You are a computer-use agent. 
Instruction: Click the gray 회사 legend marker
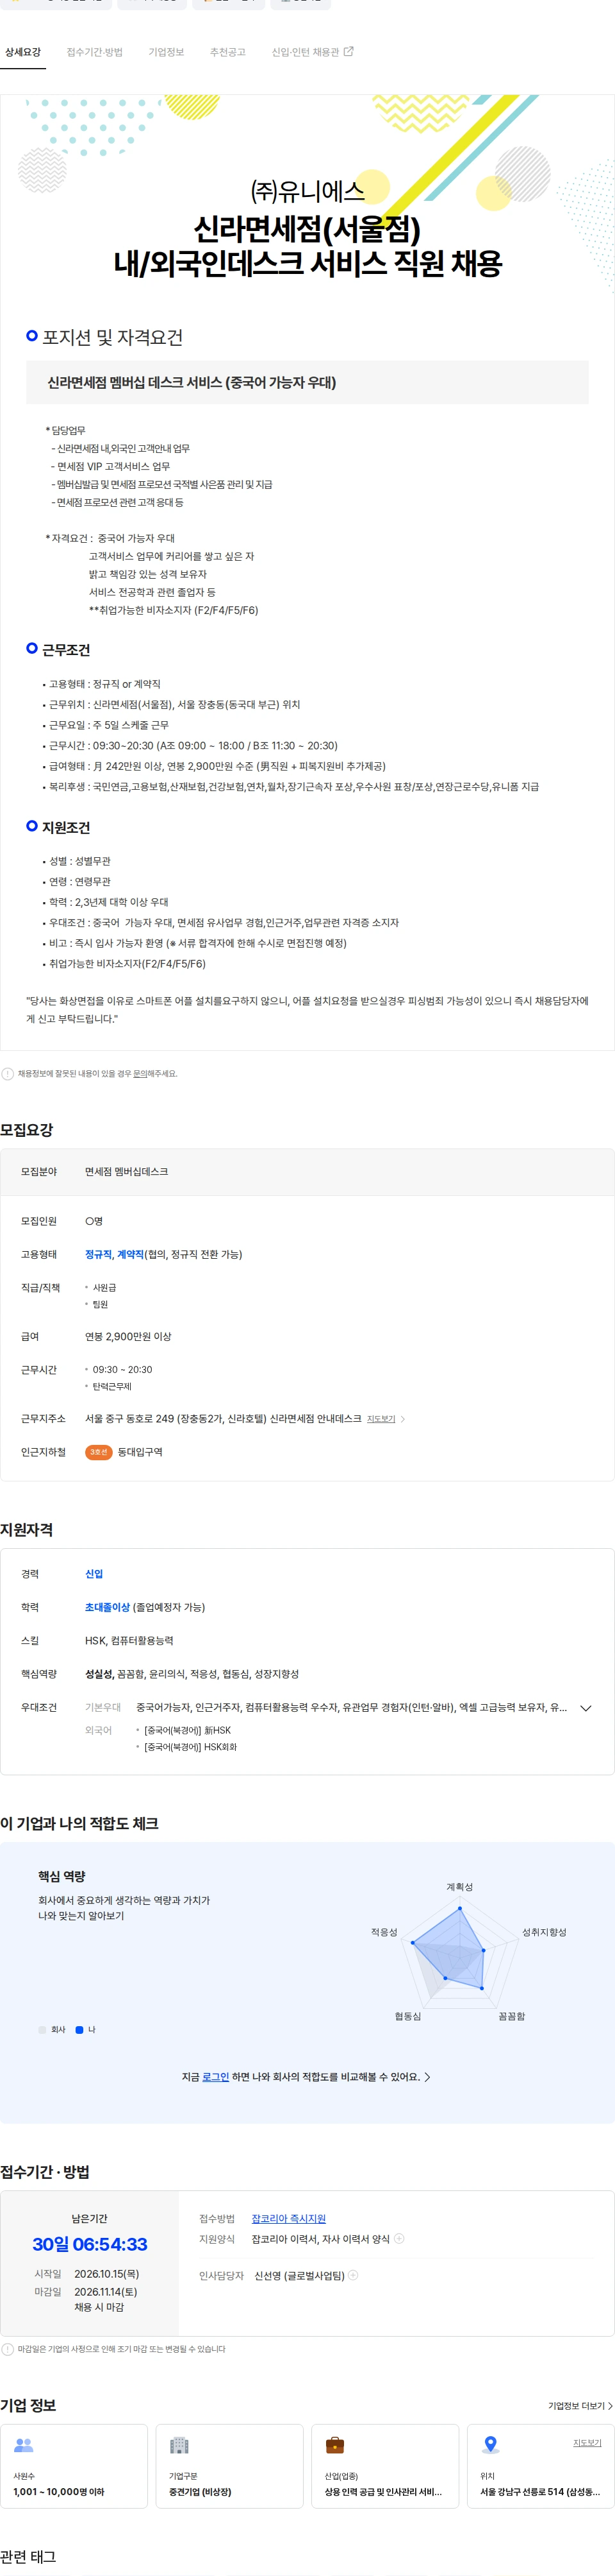[42, 2030]
